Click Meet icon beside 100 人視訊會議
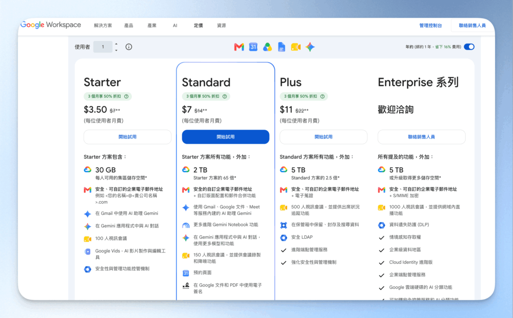Viewport: 513px width, 318px height. coord(88,239)
